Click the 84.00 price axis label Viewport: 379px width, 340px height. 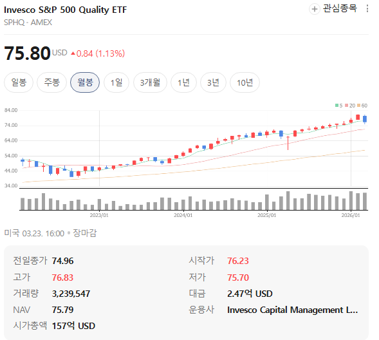tap(11, 110)
